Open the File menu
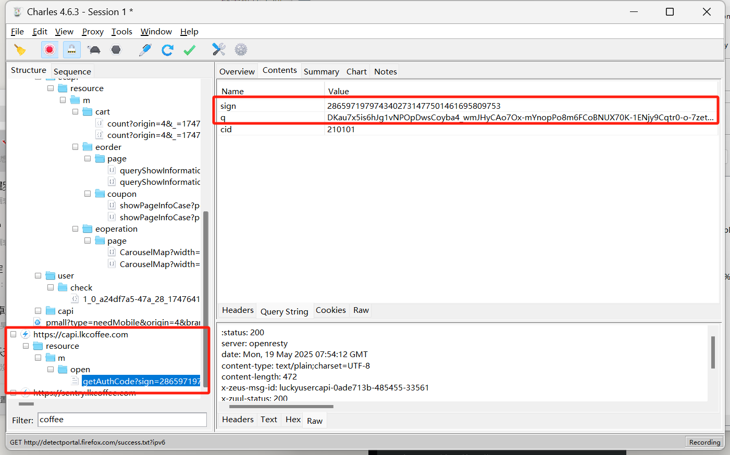 pos(17,32)
